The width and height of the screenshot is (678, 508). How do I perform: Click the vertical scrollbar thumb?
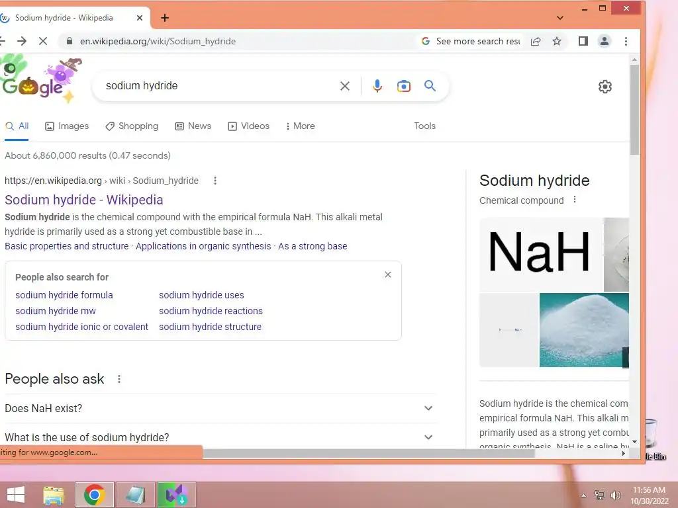(634, 109)
